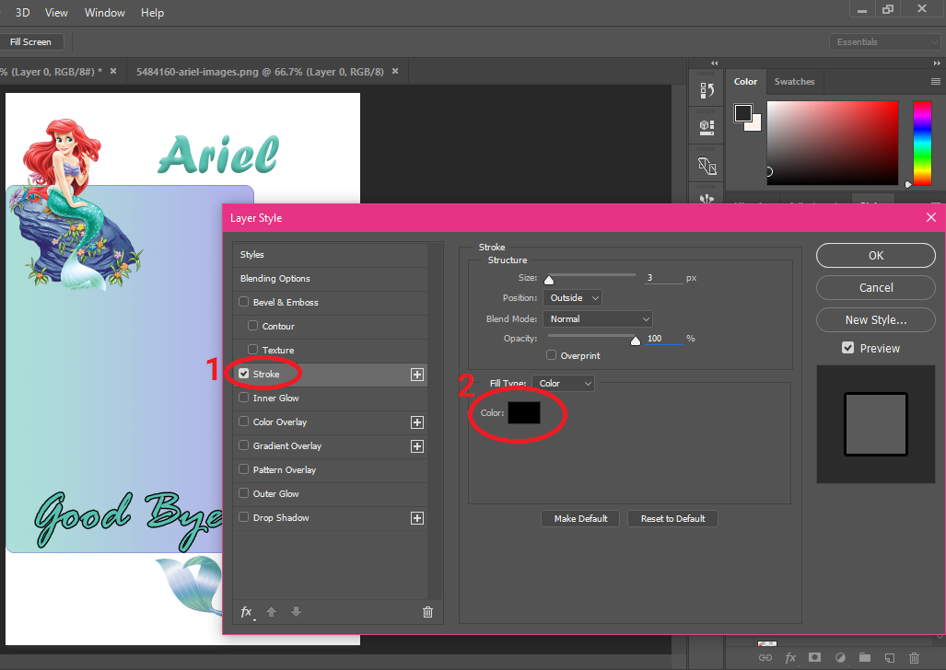
Task: Add another Gradient Overlay with its plus icon
Action: coord(417,446)
